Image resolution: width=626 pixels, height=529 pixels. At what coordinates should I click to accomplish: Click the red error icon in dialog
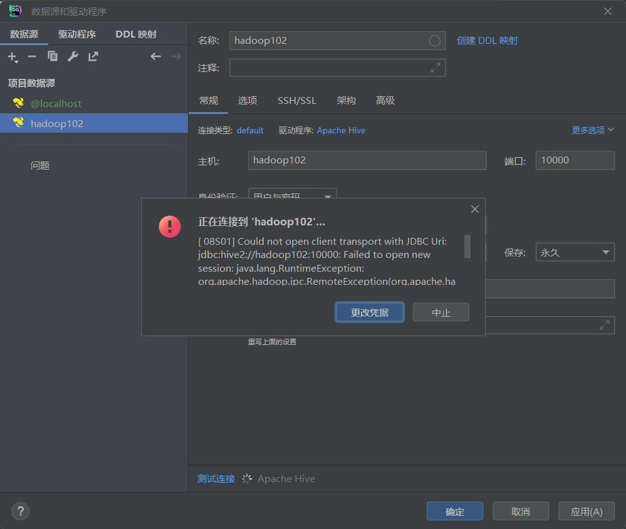(170, 227)
